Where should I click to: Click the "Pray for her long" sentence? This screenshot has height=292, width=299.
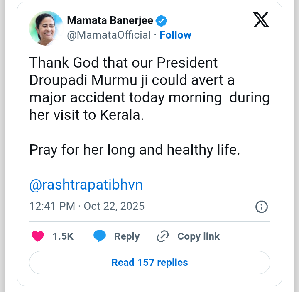tap(135, 150)
